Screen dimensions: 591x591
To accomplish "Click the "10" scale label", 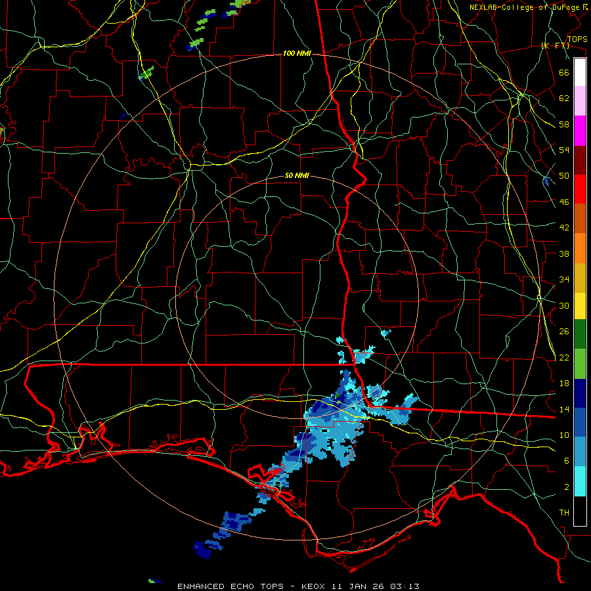I will [x=564, y=435].
